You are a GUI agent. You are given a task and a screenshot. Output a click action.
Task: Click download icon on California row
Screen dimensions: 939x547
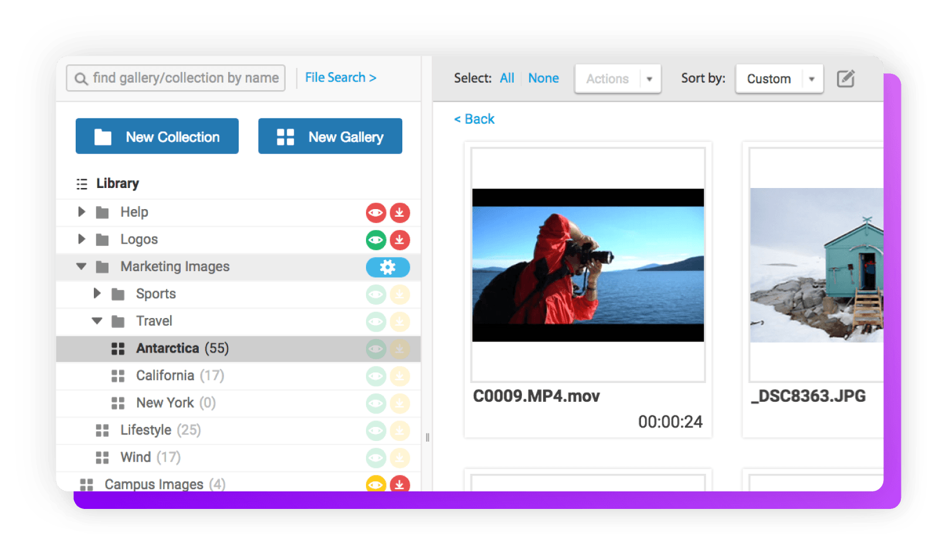pos(400,376)
